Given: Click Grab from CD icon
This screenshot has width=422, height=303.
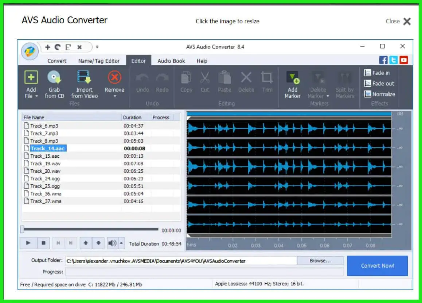Looking at the screenshot, I should pyautogui.click(x=54, y=77).
